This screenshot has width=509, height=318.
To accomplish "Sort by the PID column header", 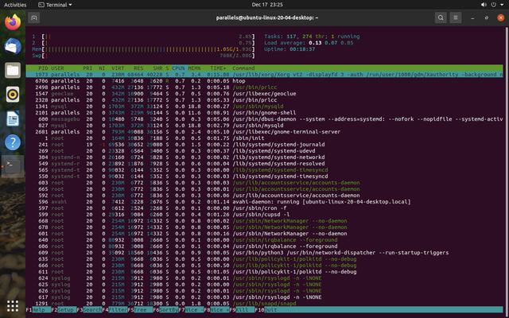I will click(43, 68).
